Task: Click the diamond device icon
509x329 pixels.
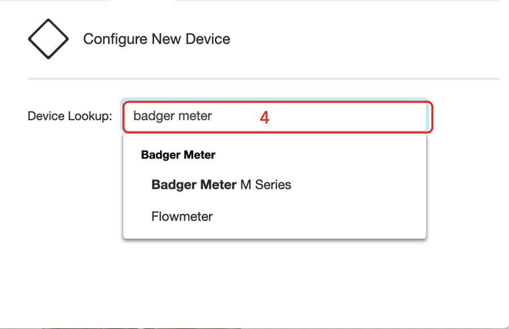Action: click(48, 39)
